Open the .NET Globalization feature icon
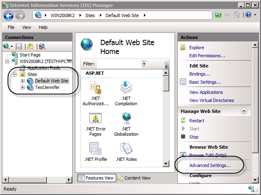This screenshot has width=261, height=195. pos(126,118)
